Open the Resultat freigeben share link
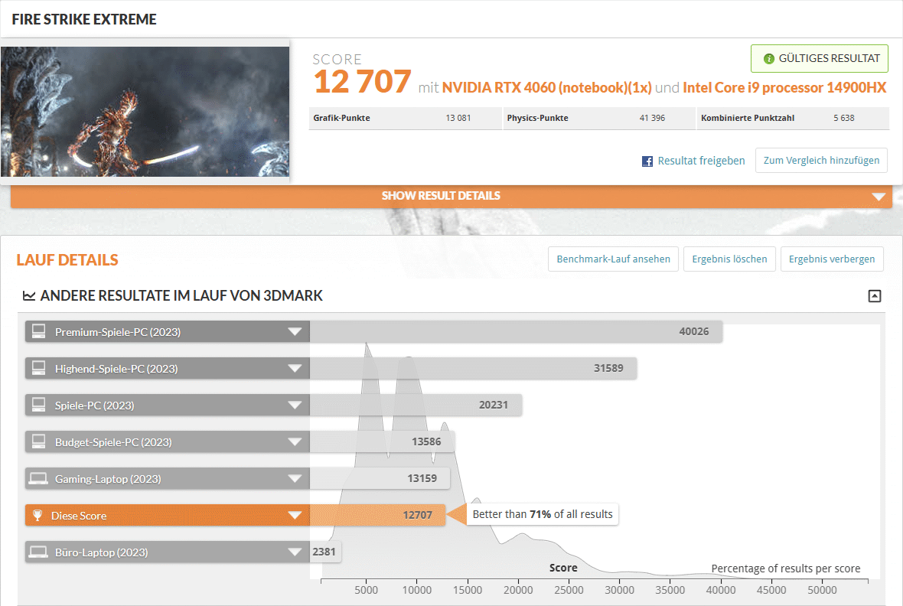Viewport: 903px width, 606px height. point(701,161)
